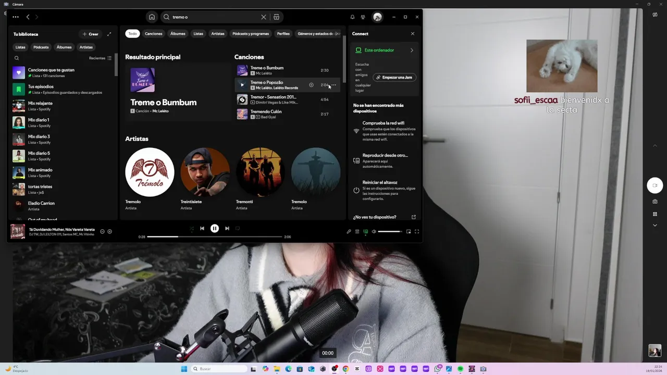667x375 pixels.
Task: Hide current track from taste profile (minus icon)
Action: [x=102, y=231]
